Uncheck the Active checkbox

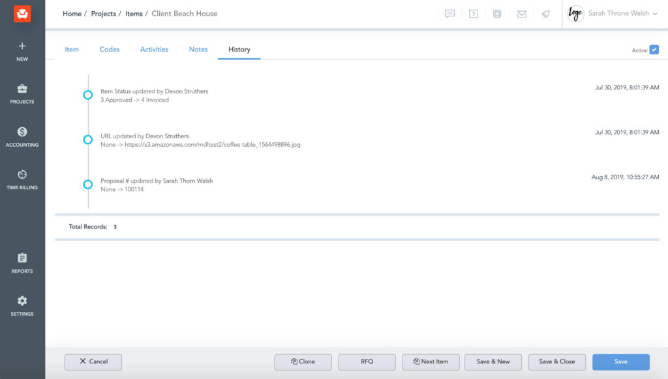coord(654,49)
